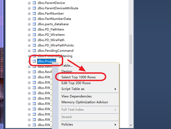Select the dbo.PD_WirePath table name
171x129 pixels.
(x=51, y=40)
